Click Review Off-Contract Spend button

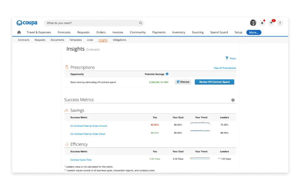214,82
